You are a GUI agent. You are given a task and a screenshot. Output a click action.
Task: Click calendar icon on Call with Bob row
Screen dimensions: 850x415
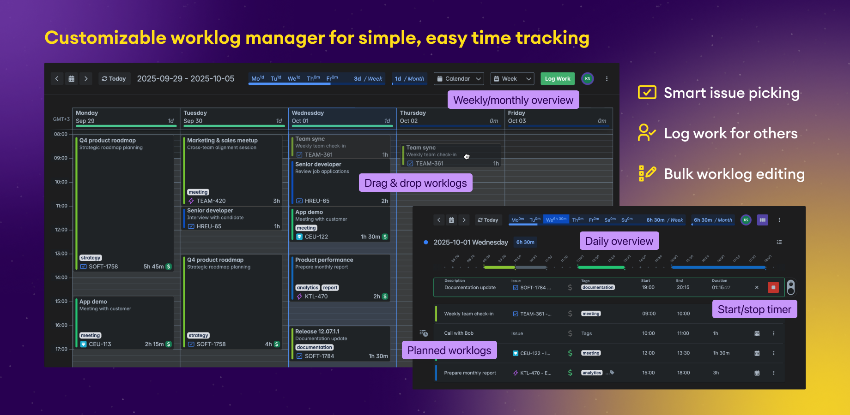[x=757, y=333]
